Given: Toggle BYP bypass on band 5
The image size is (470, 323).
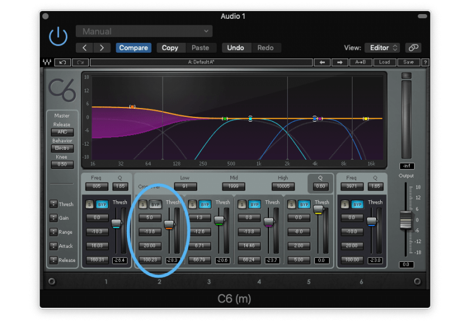Looking at the screenshot, I should (x=304, y=204).
